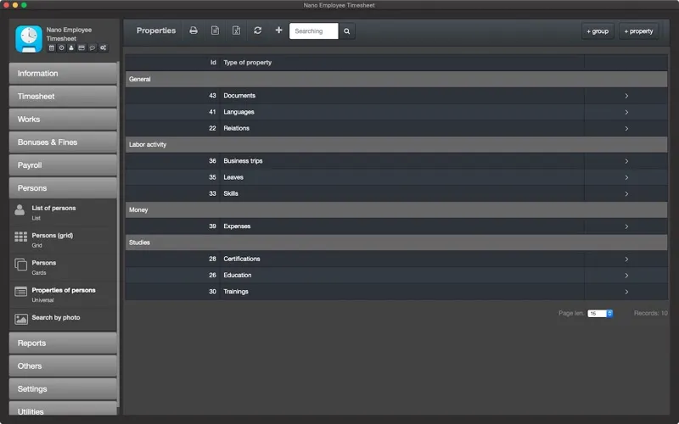
Task: Click the General group header
Action: coord(396,79)
